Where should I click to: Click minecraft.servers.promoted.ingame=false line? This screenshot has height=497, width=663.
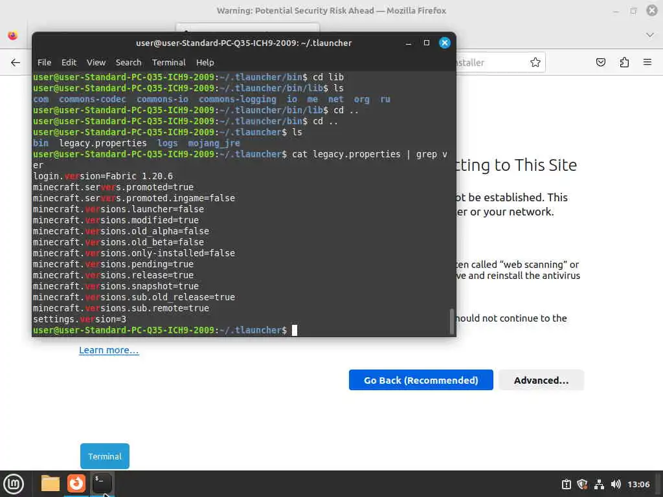click(134, 198)
